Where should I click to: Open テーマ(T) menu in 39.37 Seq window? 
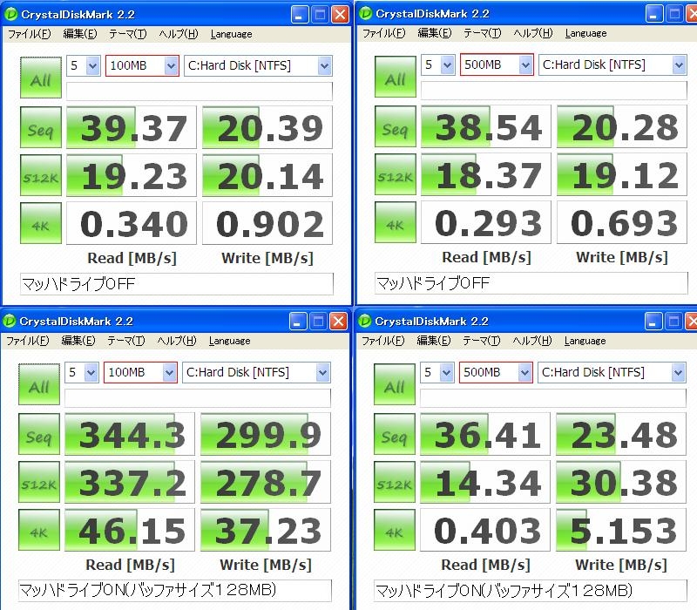[x=127, y=34]
